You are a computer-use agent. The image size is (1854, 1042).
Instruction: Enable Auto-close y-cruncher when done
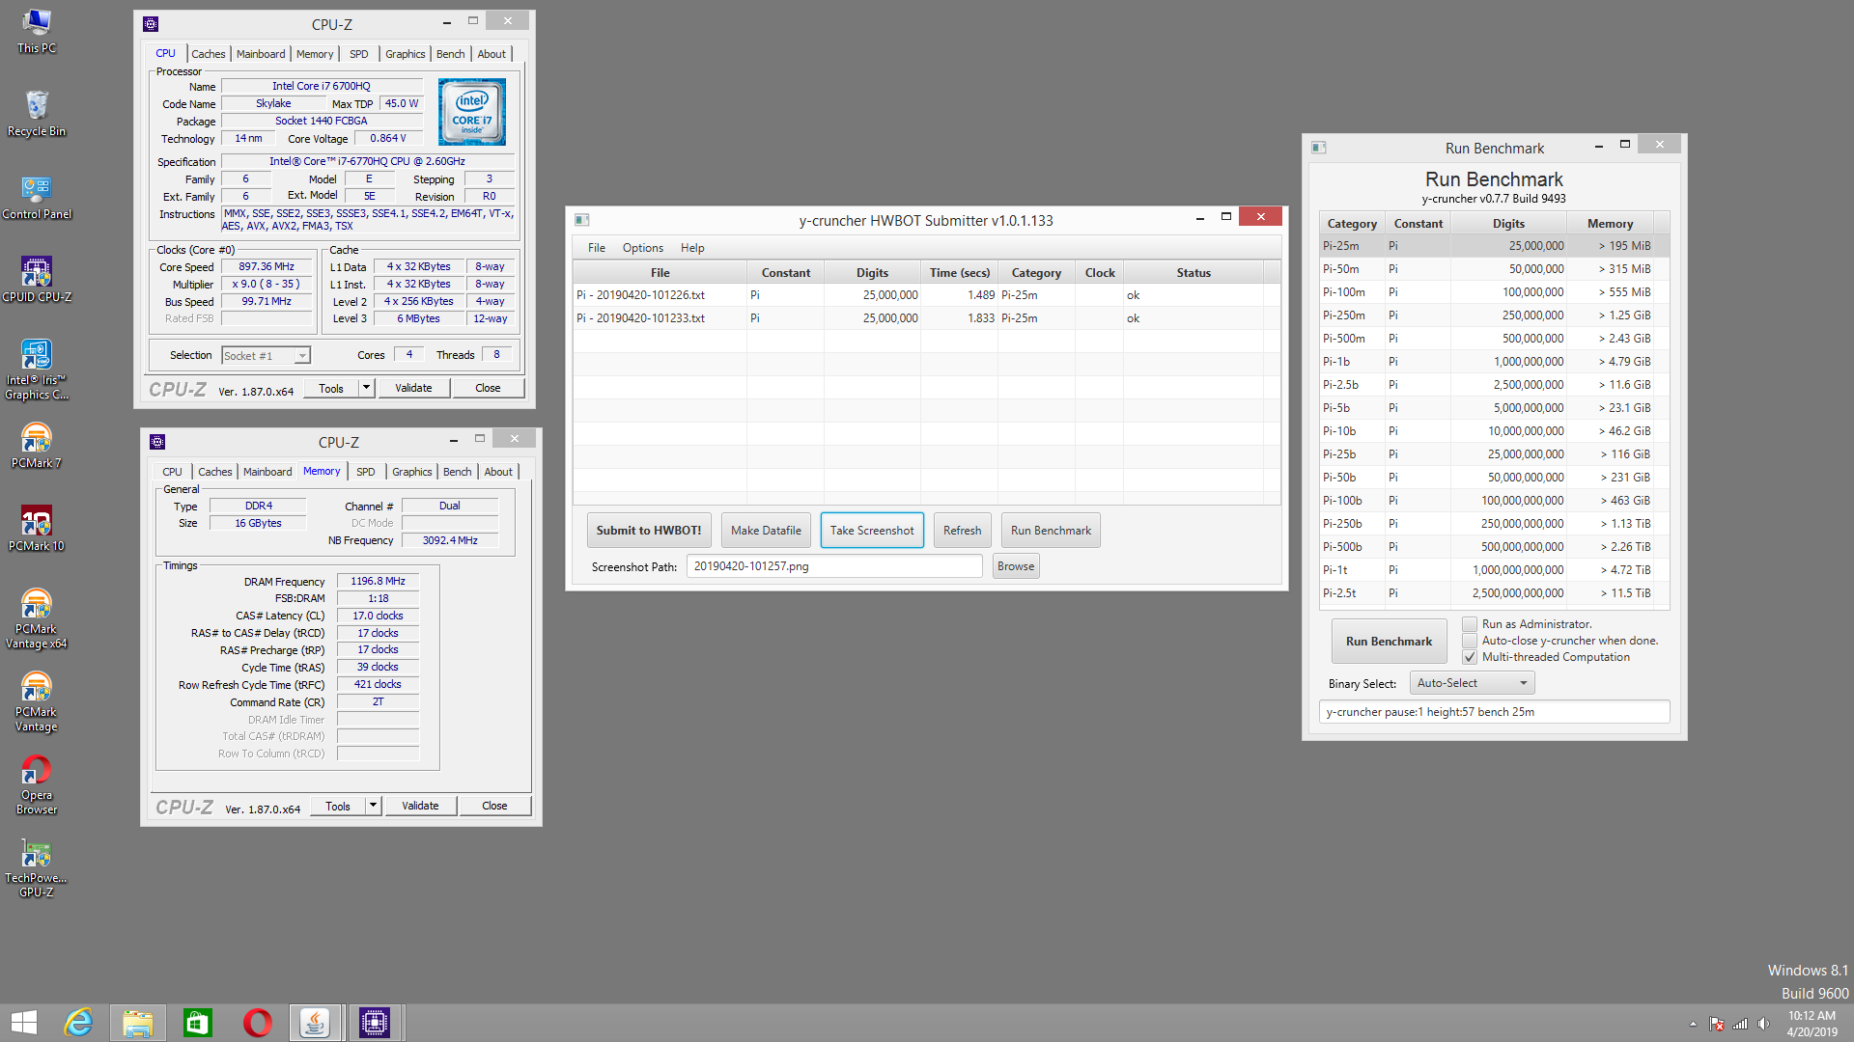pos(1470,641)
